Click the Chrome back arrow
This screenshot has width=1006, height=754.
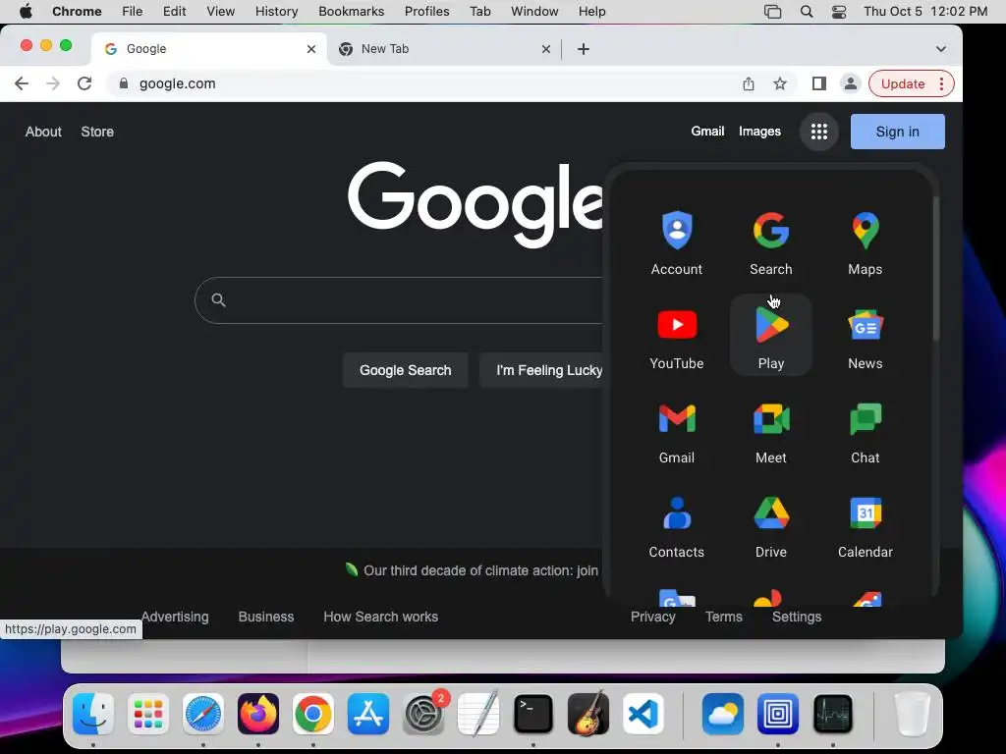coord(22,83)
